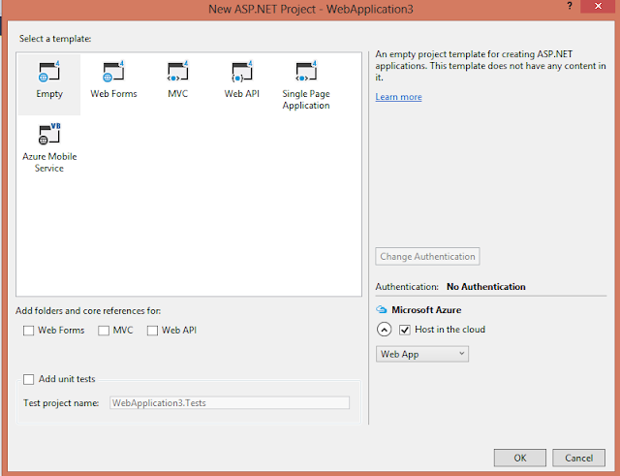Screen dimensions: 620x476
Task: Open the Web App hosting dropdown
Action: click(x=422, y=354)
